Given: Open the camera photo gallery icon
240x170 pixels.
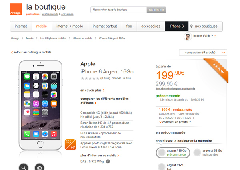Looking at the screenshot, I should (40, 167).
